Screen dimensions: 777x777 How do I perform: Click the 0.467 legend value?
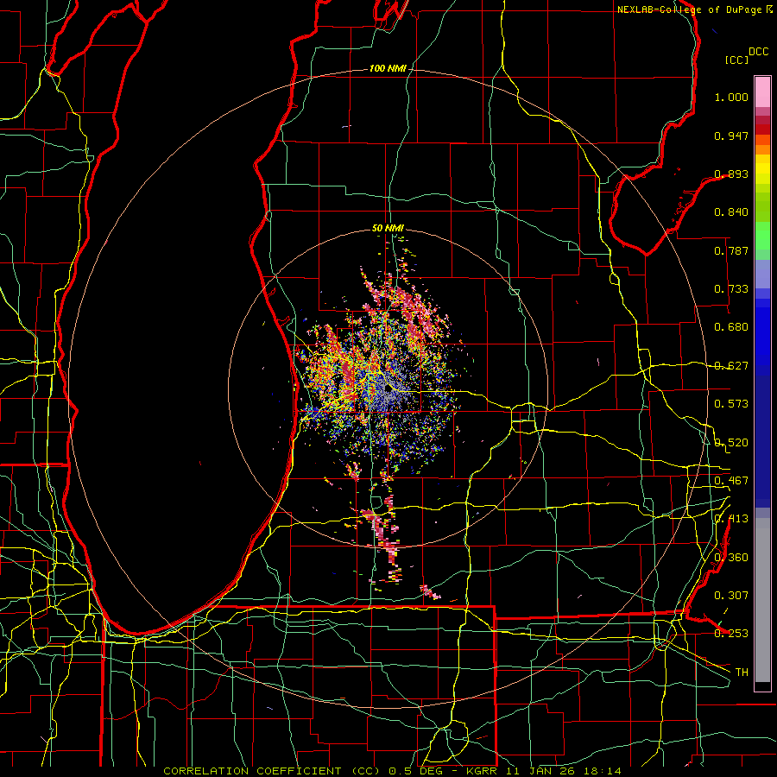pyautogui.click(x=731, y=481)
